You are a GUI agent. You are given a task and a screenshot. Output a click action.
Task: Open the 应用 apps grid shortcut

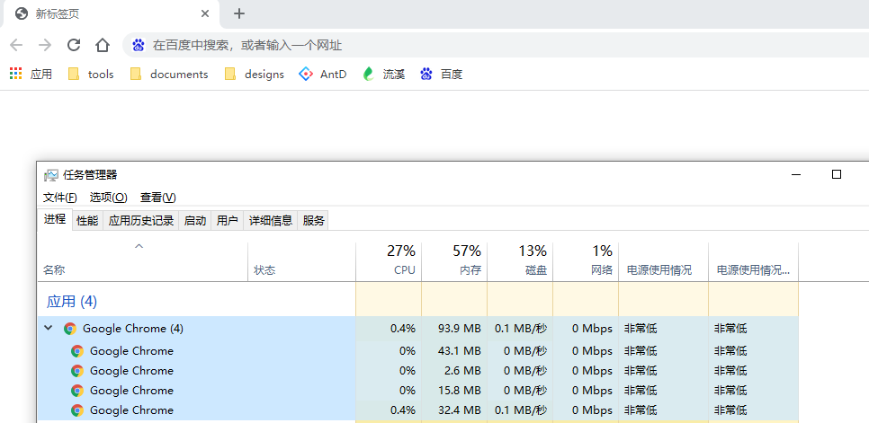click(31, 75)
